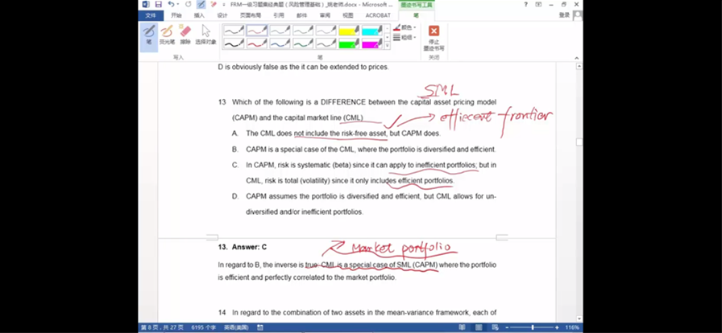This screenshot has width=722, height=333.
Task: Undo the last action
Action: point(171,4)
